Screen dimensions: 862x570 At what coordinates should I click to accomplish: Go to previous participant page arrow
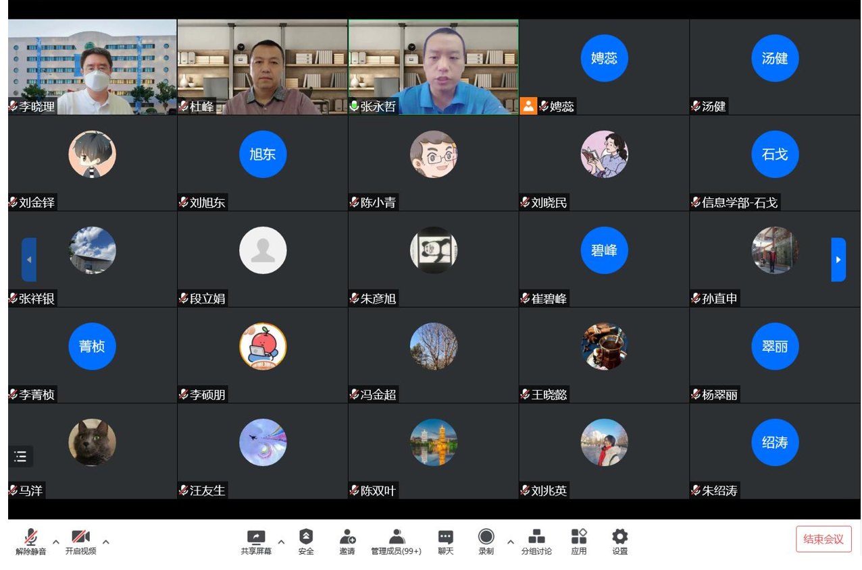coord(29,259)
